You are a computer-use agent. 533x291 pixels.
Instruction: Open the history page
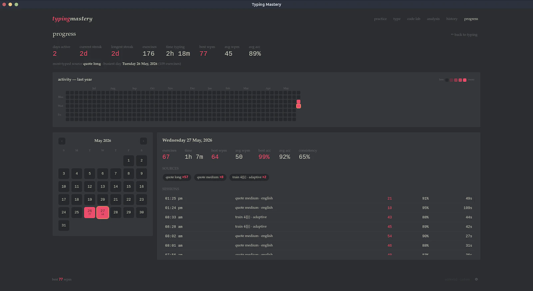click(452, 19)
